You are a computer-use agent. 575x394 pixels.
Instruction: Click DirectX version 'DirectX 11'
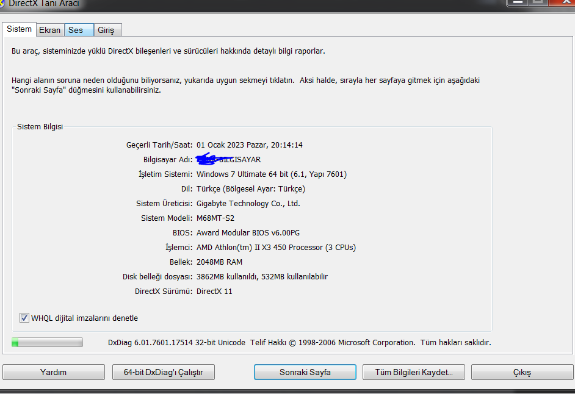214,292
